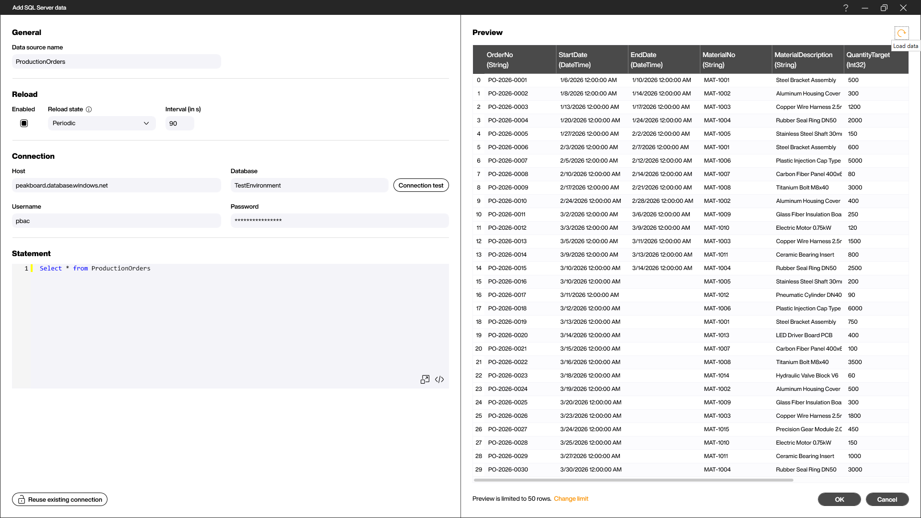This screenshot has width=921, height=518.
Task: Run the Connection test button
Action: 421,185
